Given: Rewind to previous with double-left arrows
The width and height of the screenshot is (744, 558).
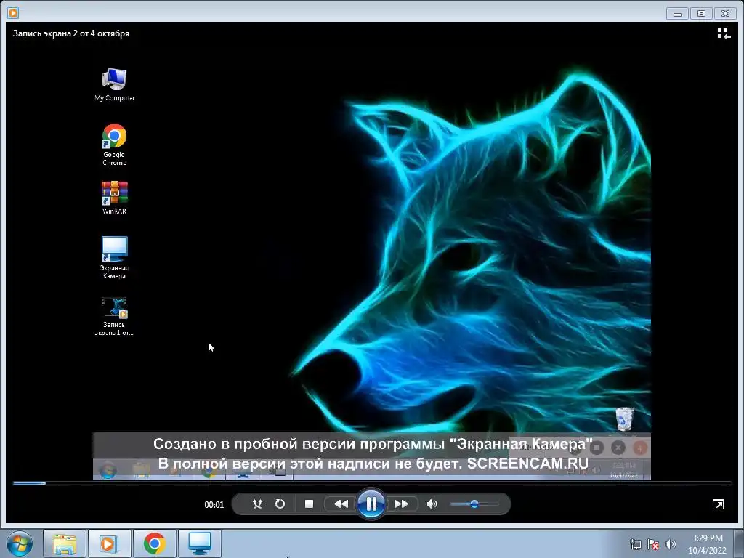Looking at the screenshot, I should tap(341, 504).
